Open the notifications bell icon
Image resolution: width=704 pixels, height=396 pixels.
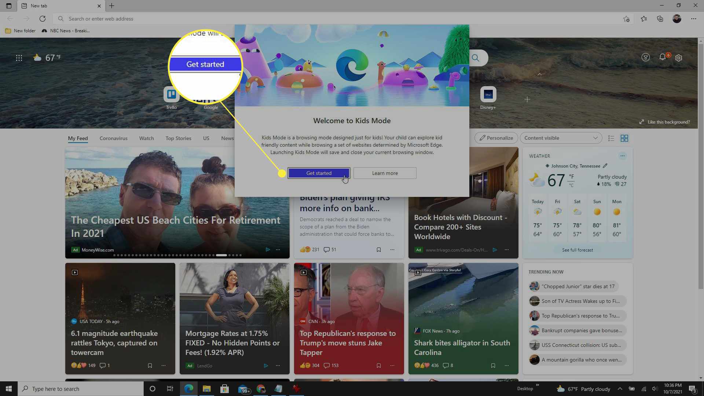click(663, 57)
